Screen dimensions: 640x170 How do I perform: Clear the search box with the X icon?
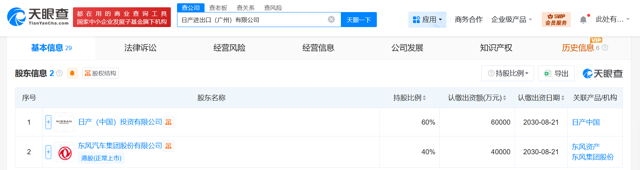click(331, 19)
